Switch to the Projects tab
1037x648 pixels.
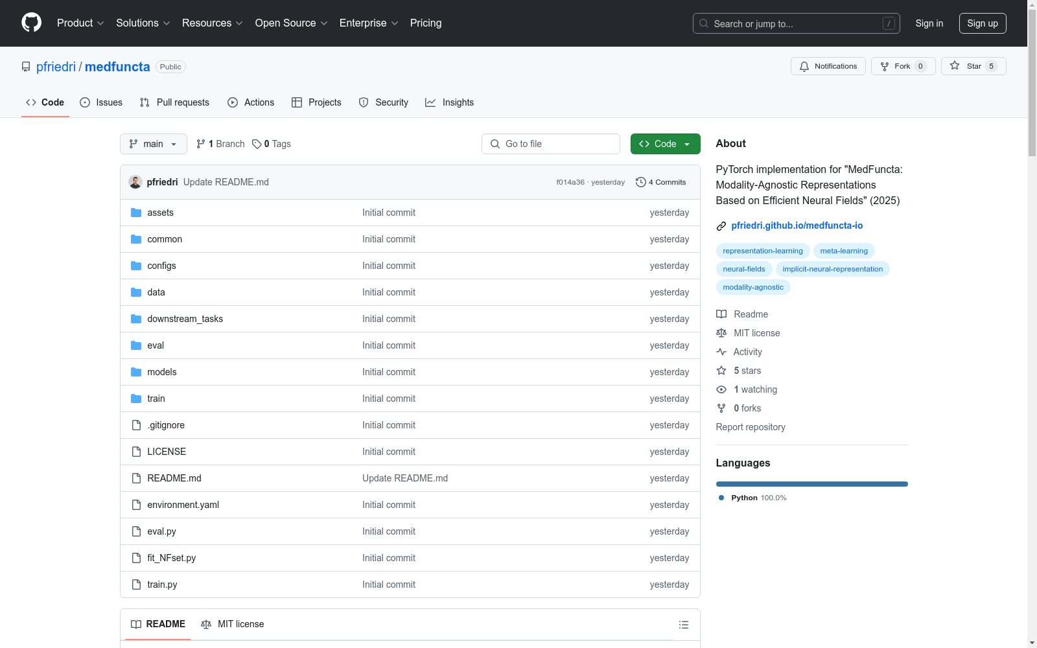[316, 102]
